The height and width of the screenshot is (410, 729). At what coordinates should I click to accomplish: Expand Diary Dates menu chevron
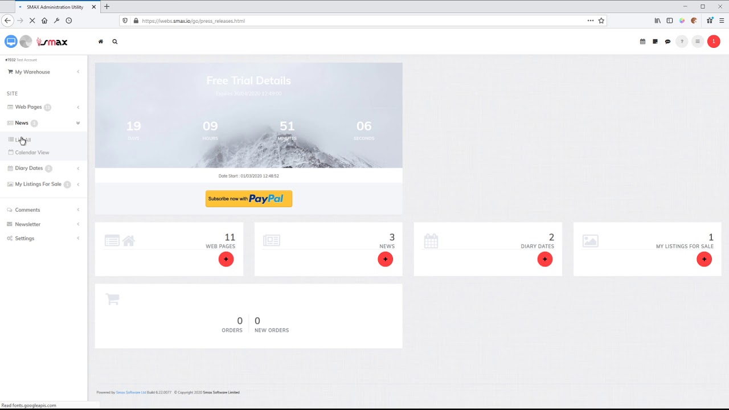78,169
